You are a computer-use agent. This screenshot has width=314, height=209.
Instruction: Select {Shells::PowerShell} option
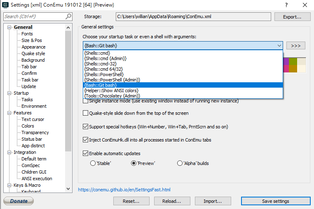click(183, 74)
